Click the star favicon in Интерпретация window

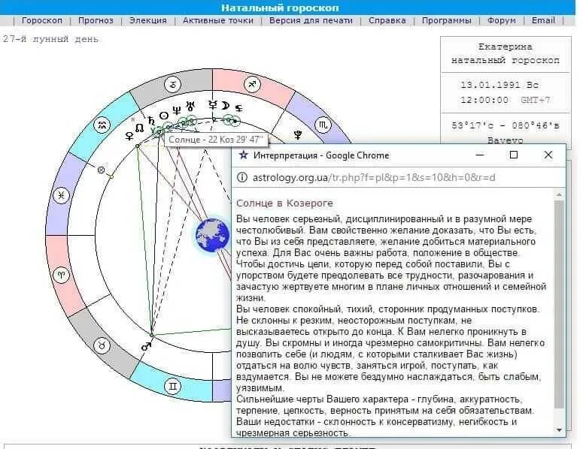[243, 155]
